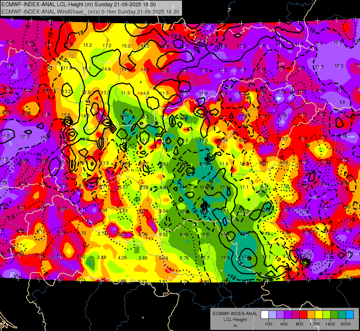Click the unit label 'm' in the legend
This screenshot has width=360, height=331.
coord(235,326)
